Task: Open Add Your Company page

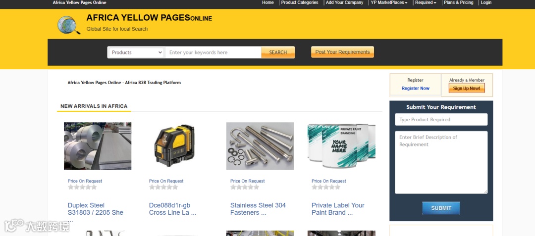Action: [x=345, y=2]
